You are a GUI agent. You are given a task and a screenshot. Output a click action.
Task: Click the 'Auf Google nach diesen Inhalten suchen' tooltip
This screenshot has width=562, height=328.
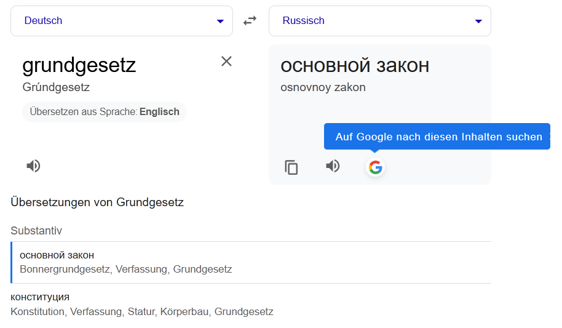[438, 137]
